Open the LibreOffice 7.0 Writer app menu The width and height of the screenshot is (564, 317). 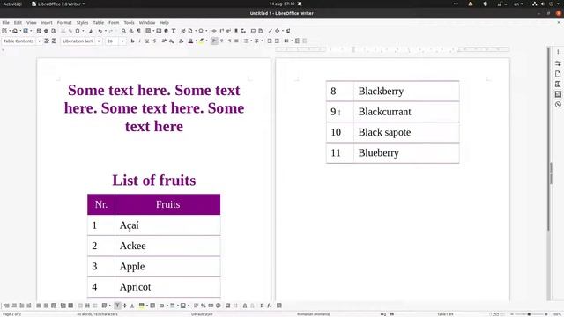click(x=59, y=4)
